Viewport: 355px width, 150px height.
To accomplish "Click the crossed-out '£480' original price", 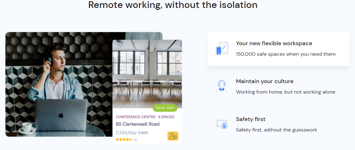I will pyautogui.click(x=143, y=132).
